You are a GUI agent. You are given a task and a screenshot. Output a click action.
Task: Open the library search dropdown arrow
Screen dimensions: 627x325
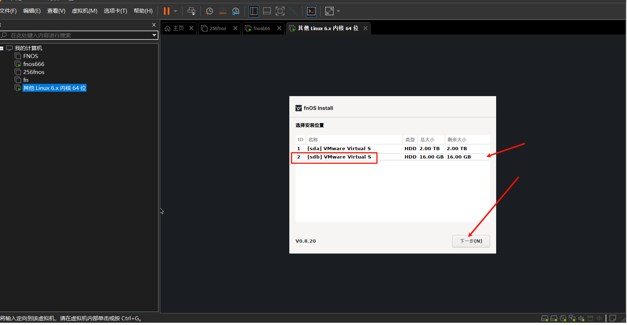pyautogui.click(x=154, y=35)
